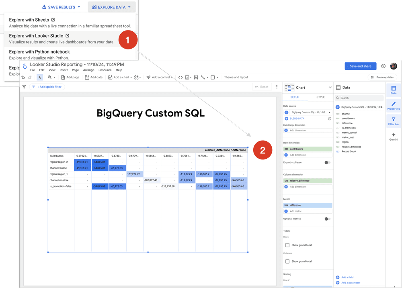The width and height of the screenshot is (402, 288).
Task: Click the blend data help icon
Action: coord(330,118)
